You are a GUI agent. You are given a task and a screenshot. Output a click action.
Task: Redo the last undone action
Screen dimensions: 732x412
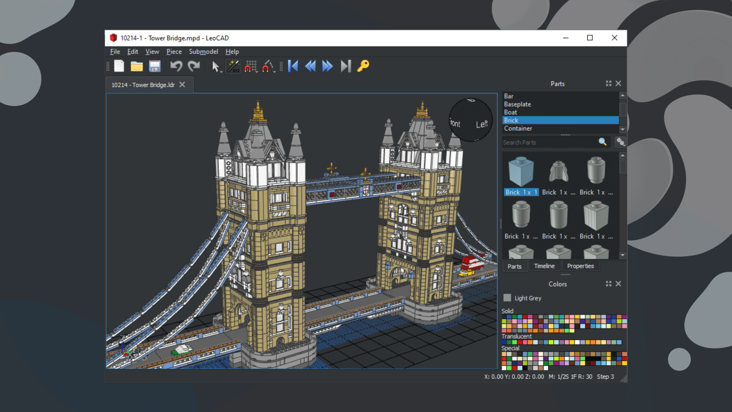click(x=194, y=66)
